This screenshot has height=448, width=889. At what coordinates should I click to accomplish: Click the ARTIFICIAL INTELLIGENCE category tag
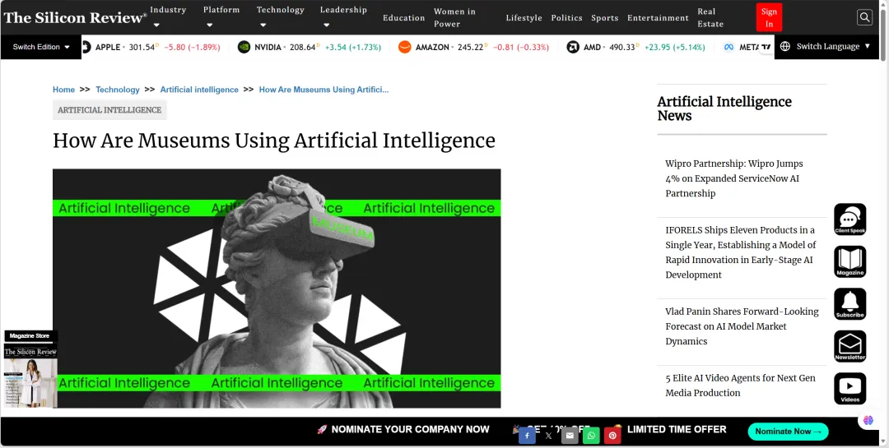pyautogui.click(x=109, y=110)
